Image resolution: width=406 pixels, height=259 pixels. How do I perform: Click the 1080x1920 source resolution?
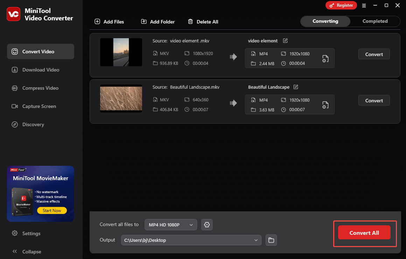pos(203,53)
